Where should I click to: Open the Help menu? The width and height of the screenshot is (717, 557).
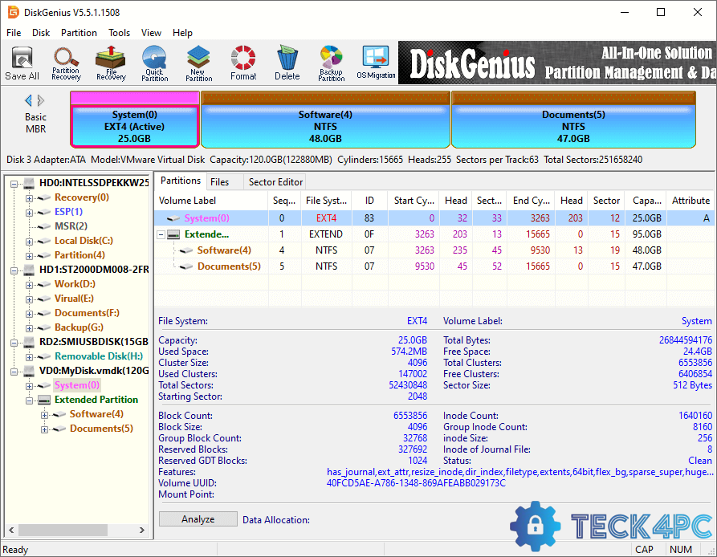tap(182, 33)
